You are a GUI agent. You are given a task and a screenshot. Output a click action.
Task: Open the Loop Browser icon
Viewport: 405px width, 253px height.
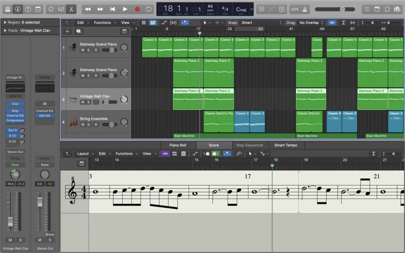click(387, 9)
